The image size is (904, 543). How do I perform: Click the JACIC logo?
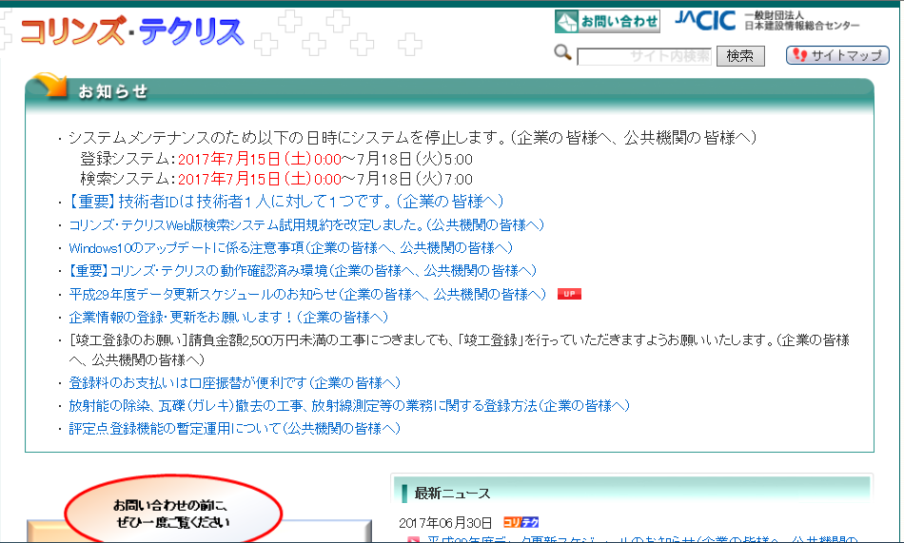point(705,21)
